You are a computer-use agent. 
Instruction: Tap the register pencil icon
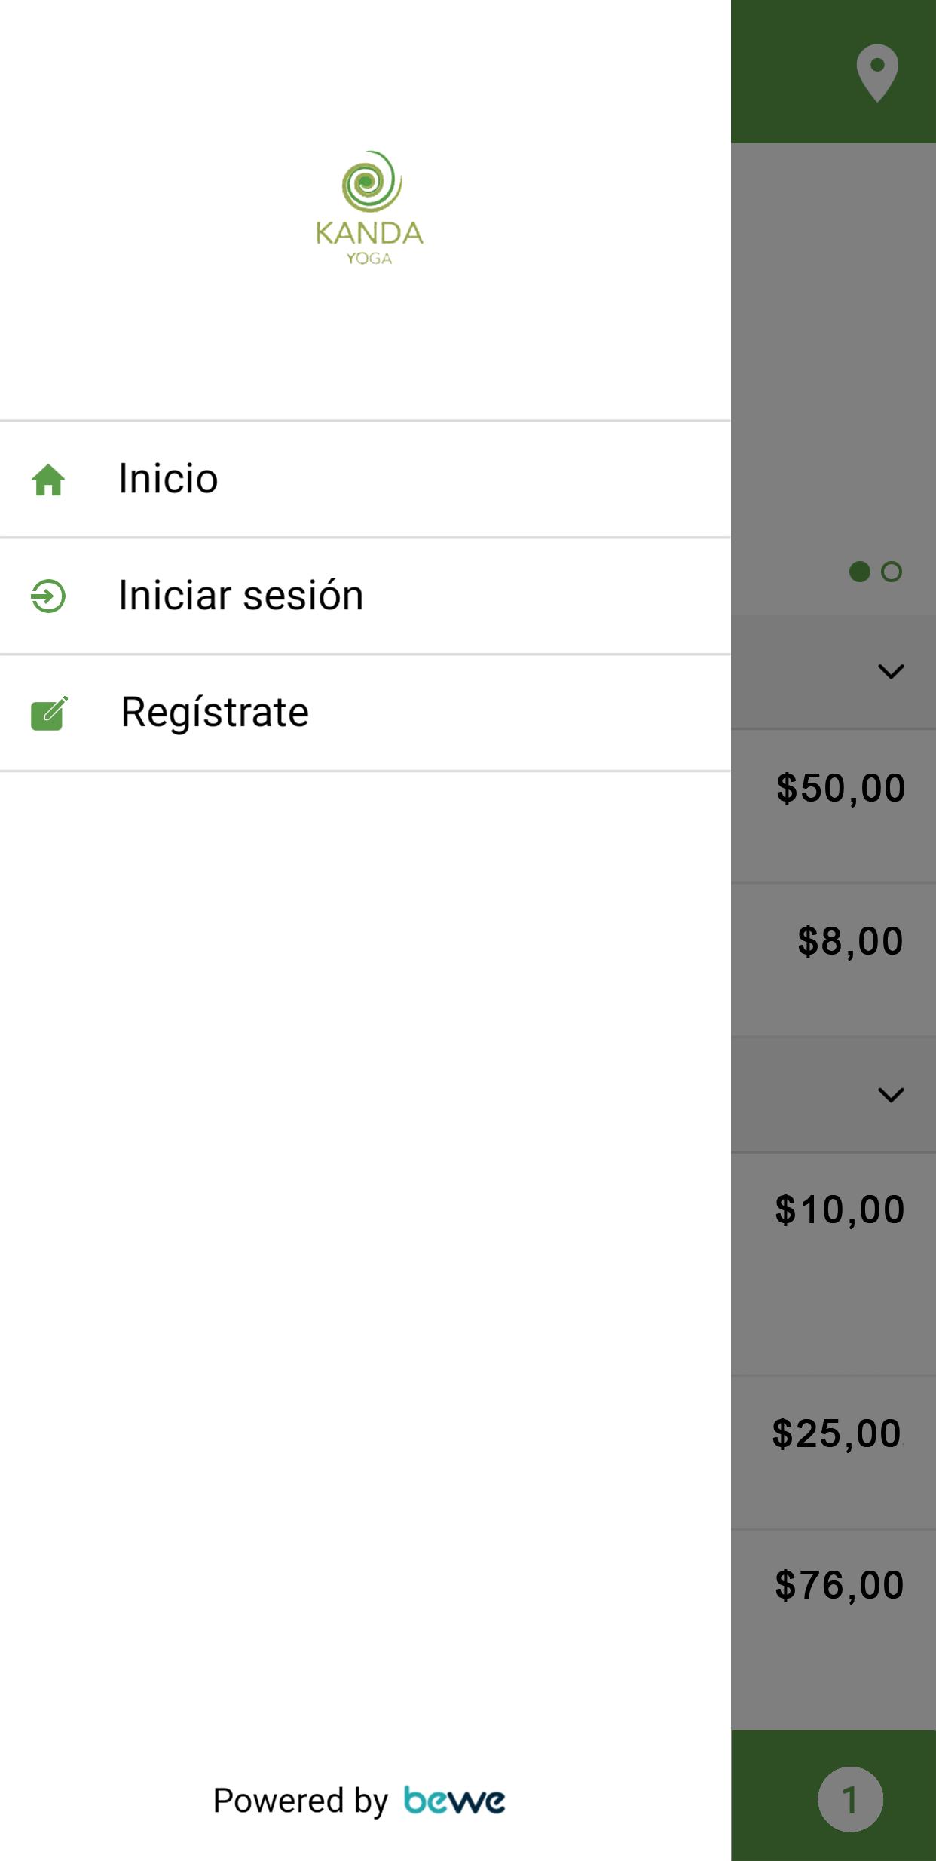click(49, 713)
